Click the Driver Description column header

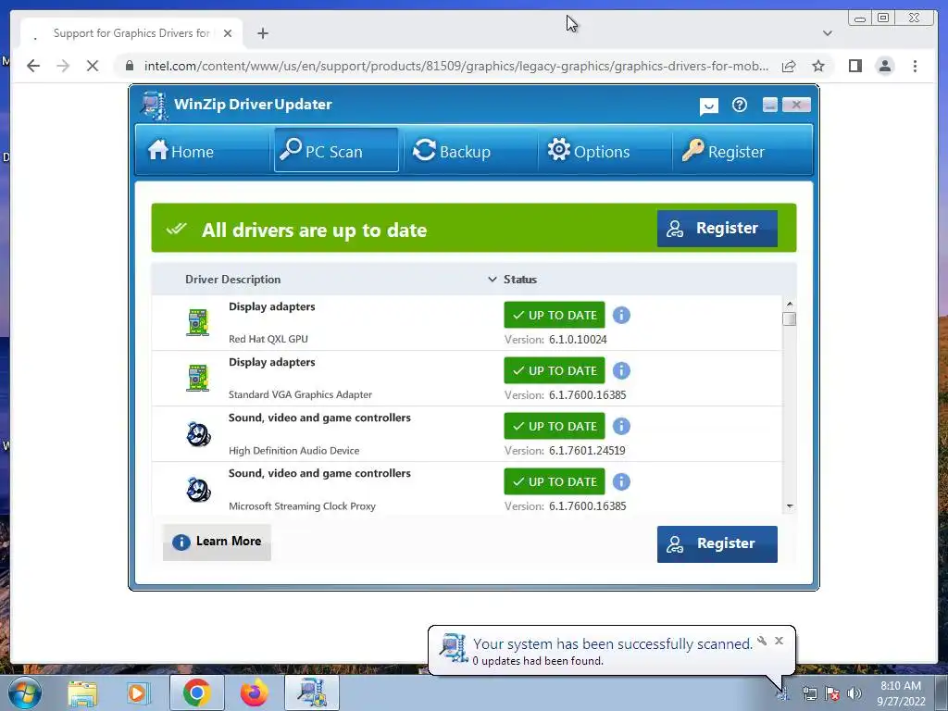coord(232,280)
